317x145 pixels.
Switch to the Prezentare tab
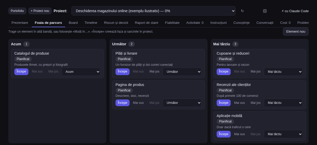pyautogui.click(x=20, y=23)
